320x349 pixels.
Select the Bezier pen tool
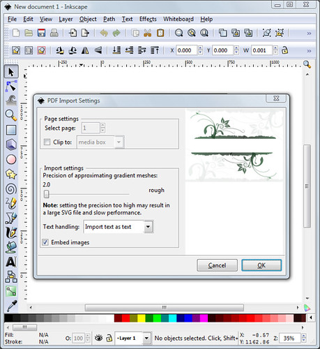pos(11,218)
